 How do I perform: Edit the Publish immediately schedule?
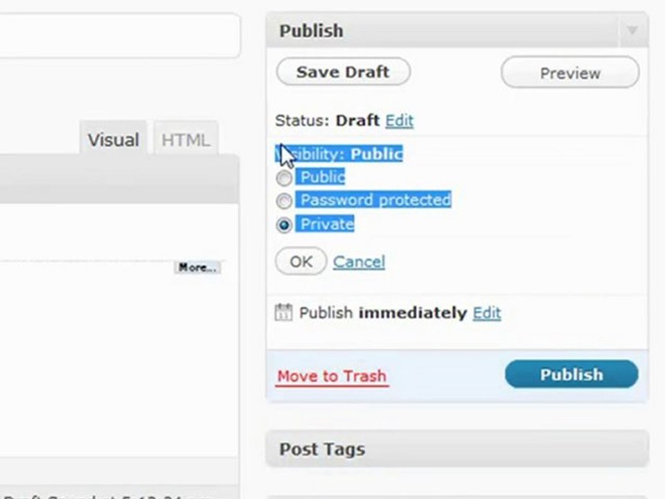point(487,313)
